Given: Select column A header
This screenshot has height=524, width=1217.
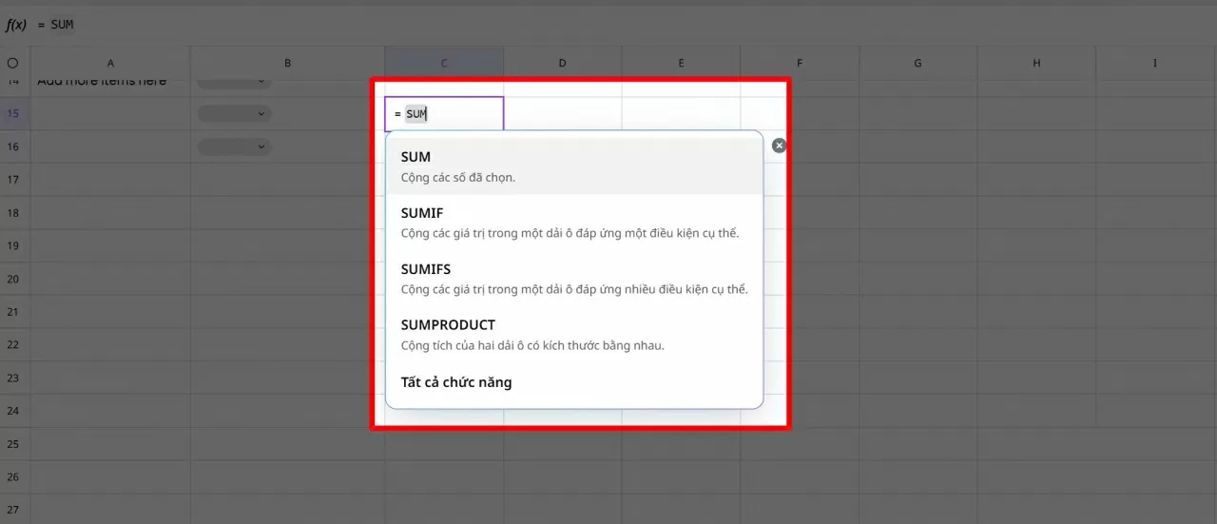Looking at the screenshot, I should [x=110, y=64].
